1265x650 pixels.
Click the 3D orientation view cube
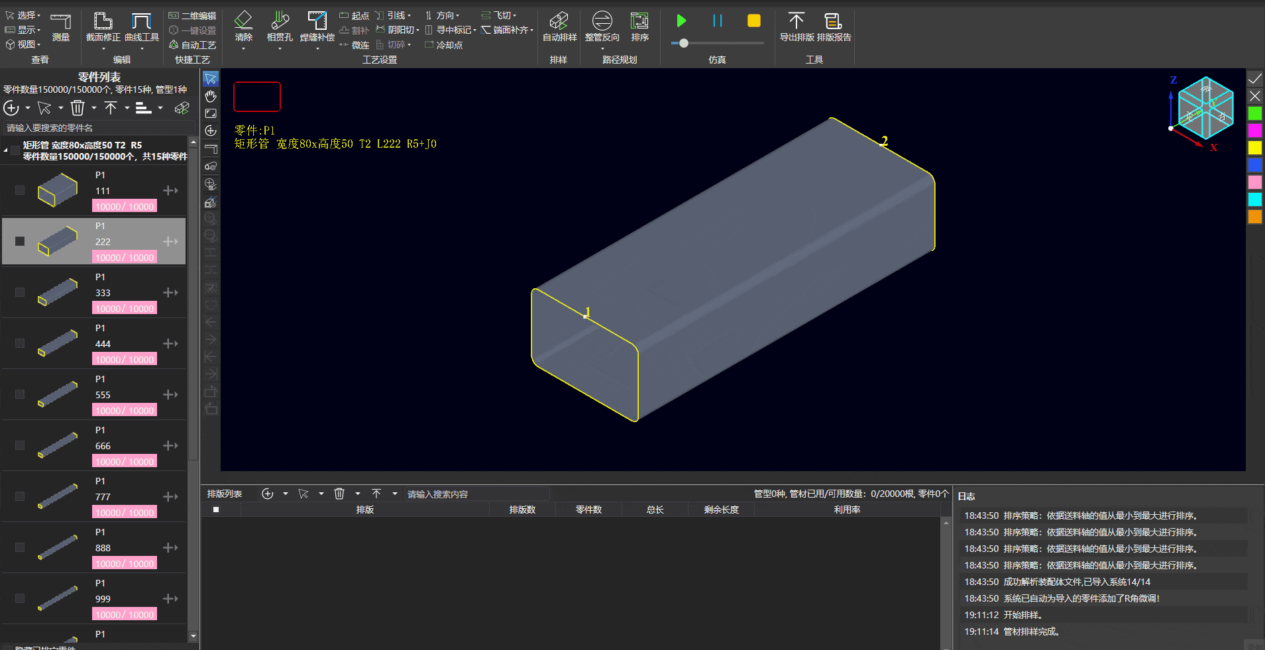coord(1205,108)
